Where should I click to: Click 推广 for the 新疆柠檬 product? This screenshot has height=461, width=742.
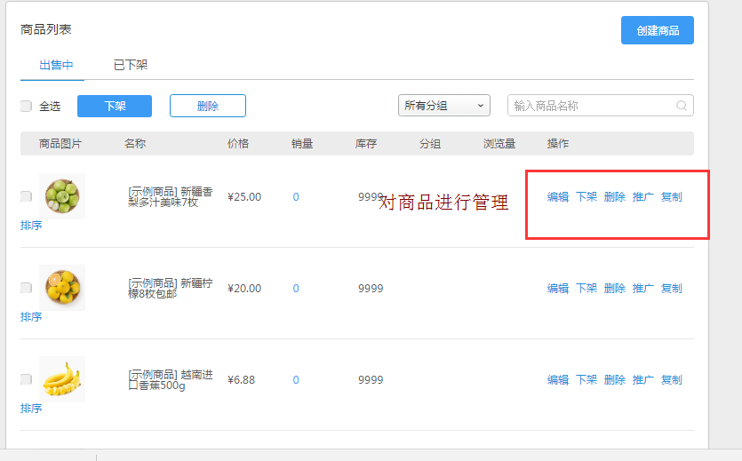click(x=642, y=289)
